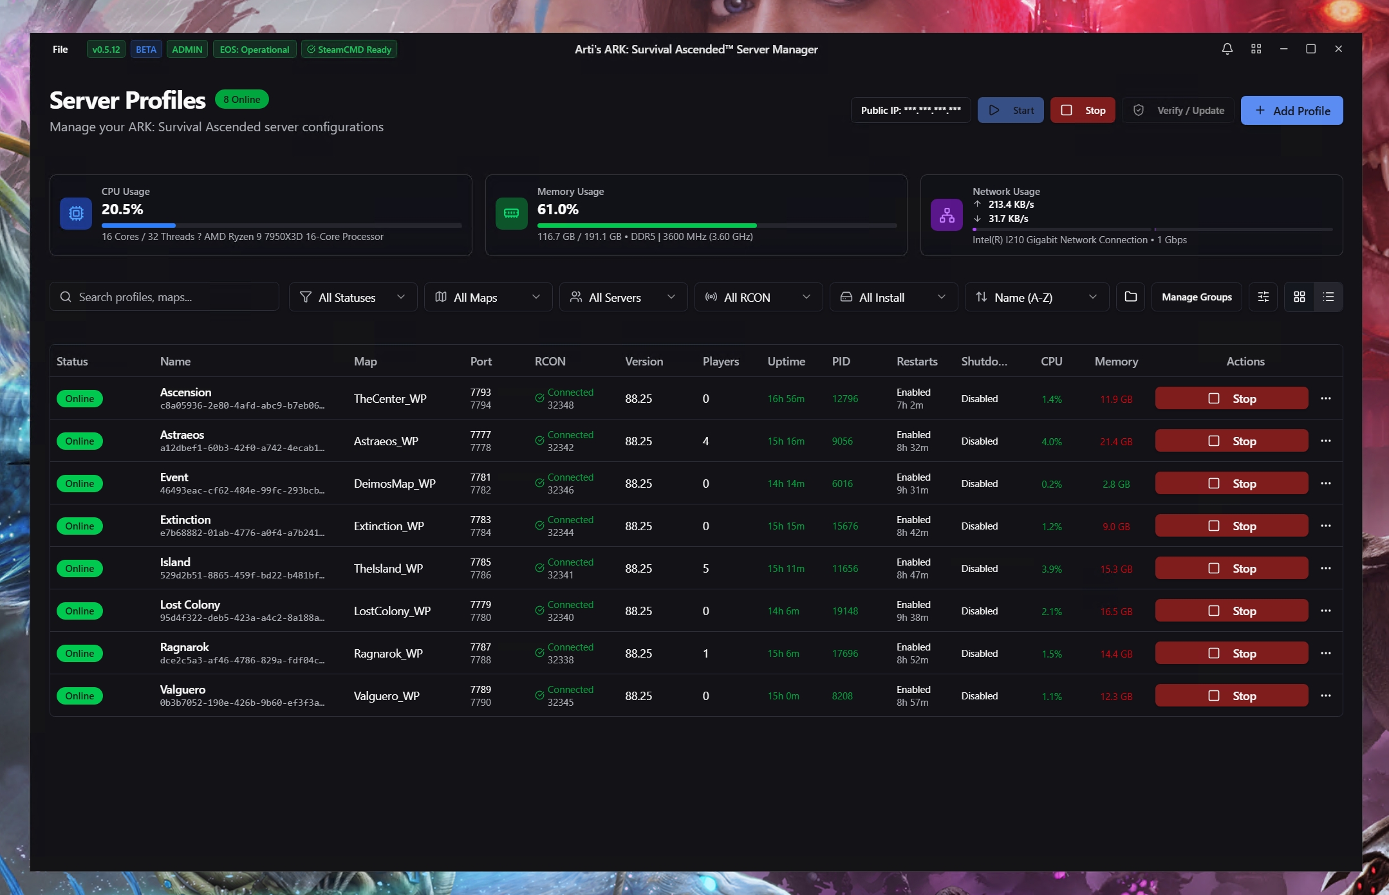The image size is (1389, 895).
Task: Click the Add Profile button
Action: [x=1291, y=111]
